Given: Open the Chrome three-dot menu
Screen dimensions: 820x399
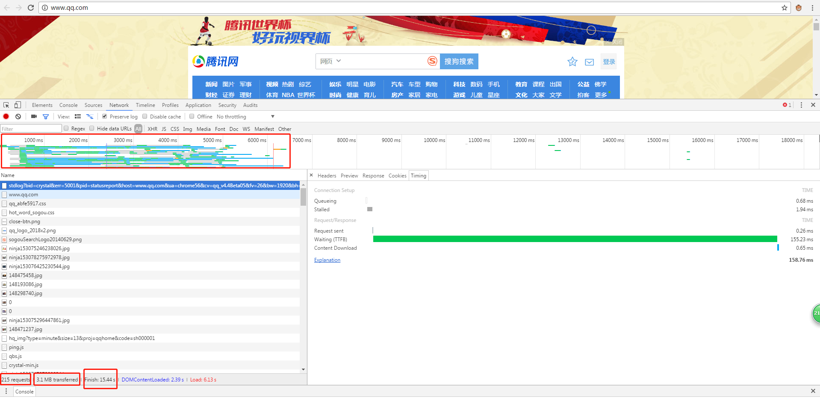Looking at the screenshot, I should (x=812, y=8).
